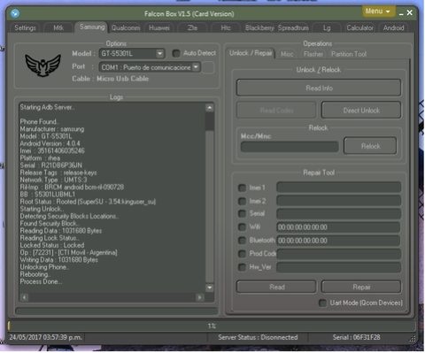Click 'Serial : 06F31F28' in status bar
425x353 pixels.
[356, 337]
